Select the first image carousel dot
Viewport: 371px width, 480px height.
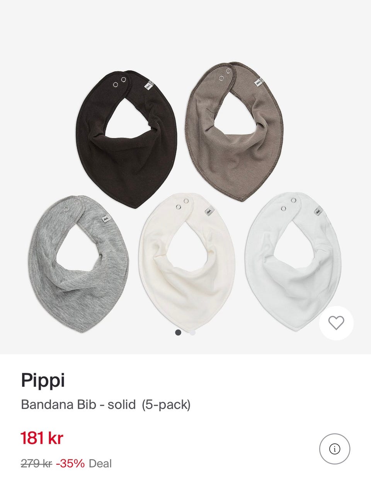[178, 332]
